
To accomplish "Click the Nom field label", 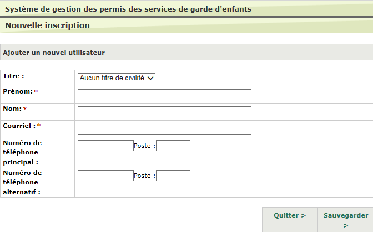I will (12, 109).
